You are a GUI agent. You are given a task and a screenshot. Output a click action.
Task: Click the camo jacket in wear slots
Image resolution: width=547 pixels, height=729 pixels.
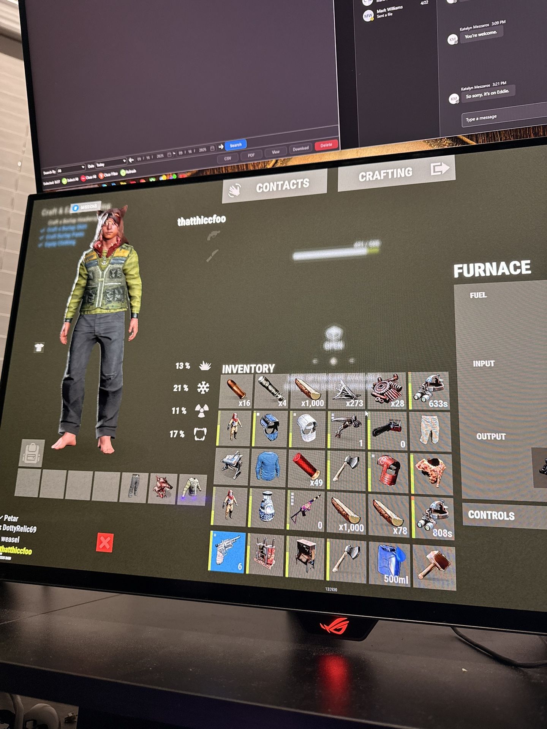click(192, 490)
